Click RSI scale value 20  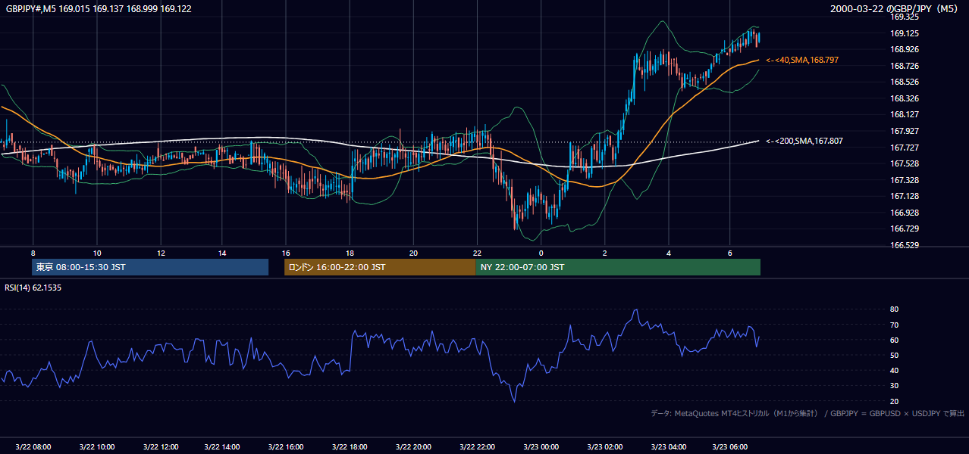(894, 401)
